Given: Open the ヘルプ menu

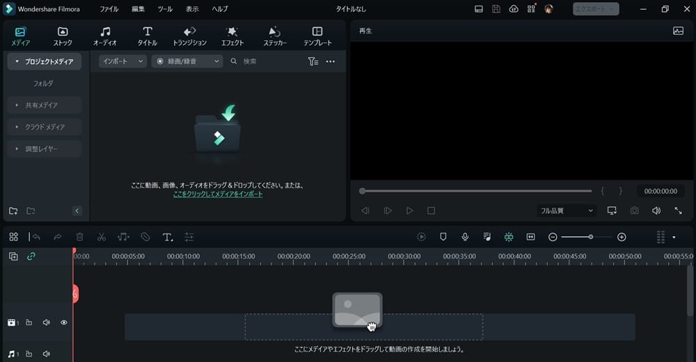Looking at the screenshot, I should coord(220,9).
